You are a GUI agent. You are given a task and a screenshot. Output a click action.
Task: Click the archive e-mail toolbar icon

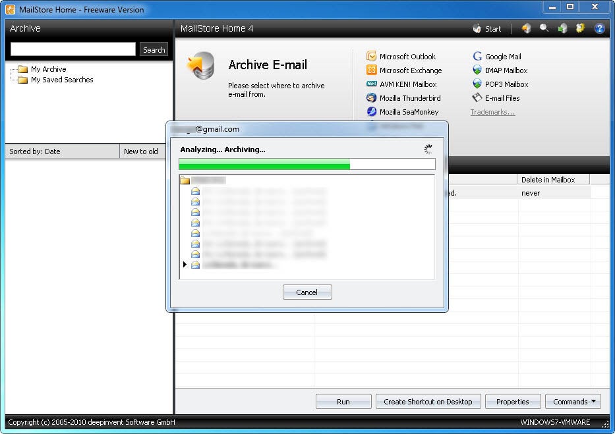coord(527,28)
